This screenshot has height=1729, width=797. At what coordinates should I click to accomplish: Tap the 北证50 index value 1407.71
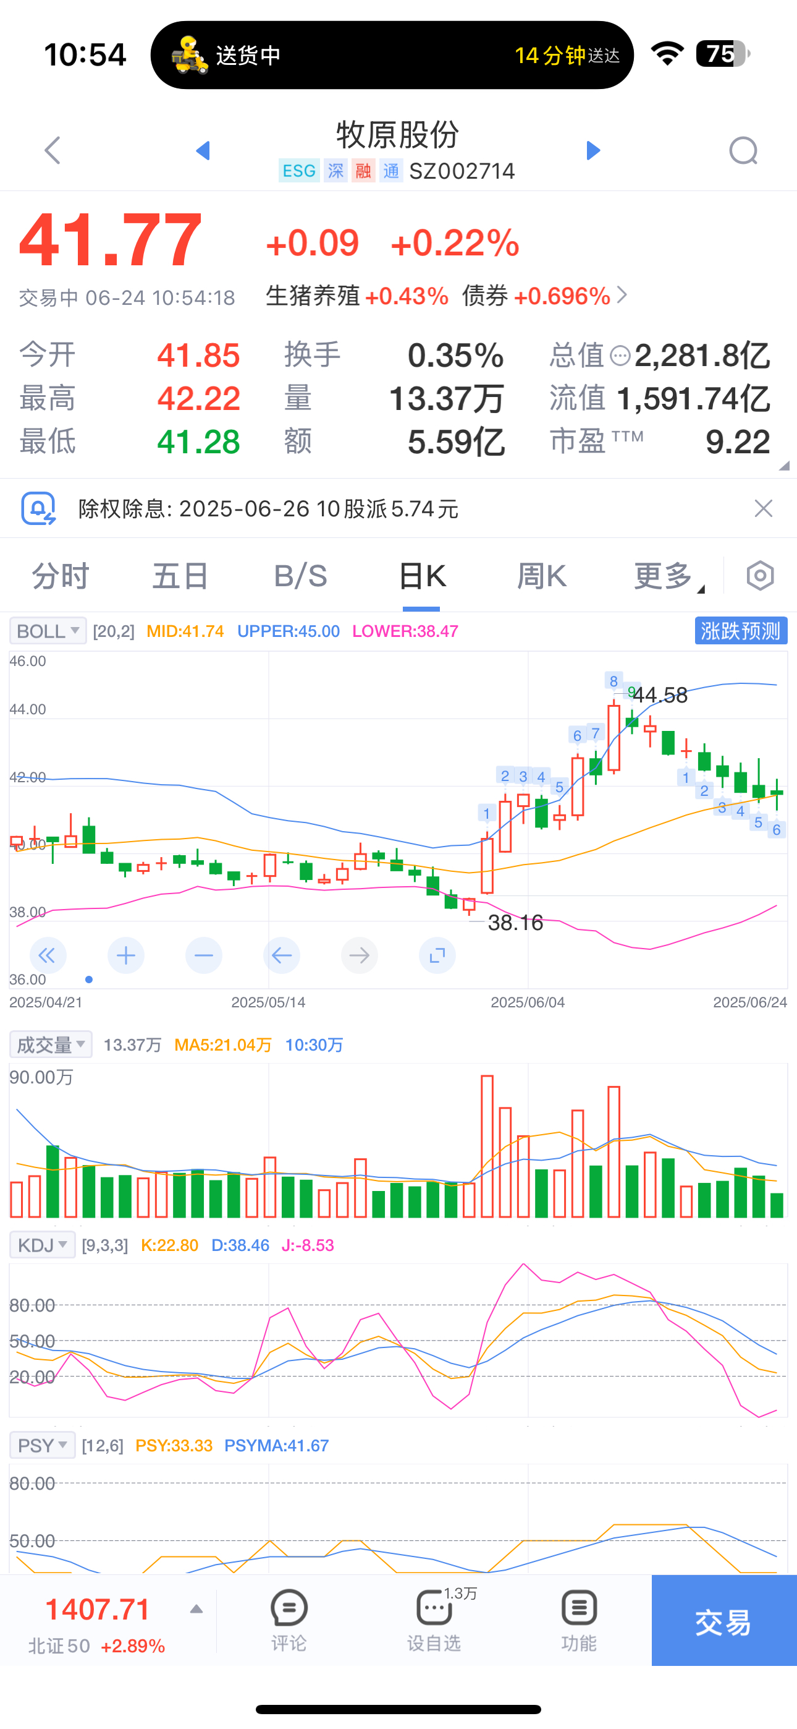[97, 1609]
